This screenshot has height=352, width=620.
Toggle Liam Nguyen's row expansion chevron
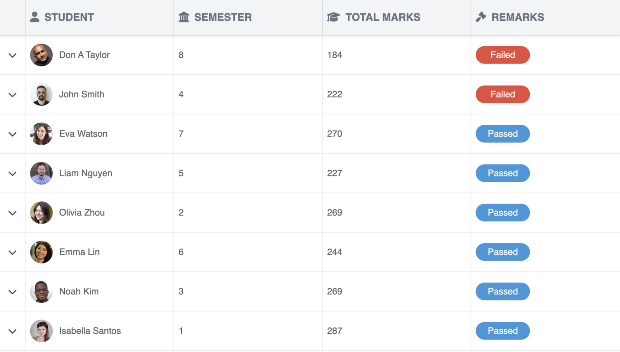point(12,173)
